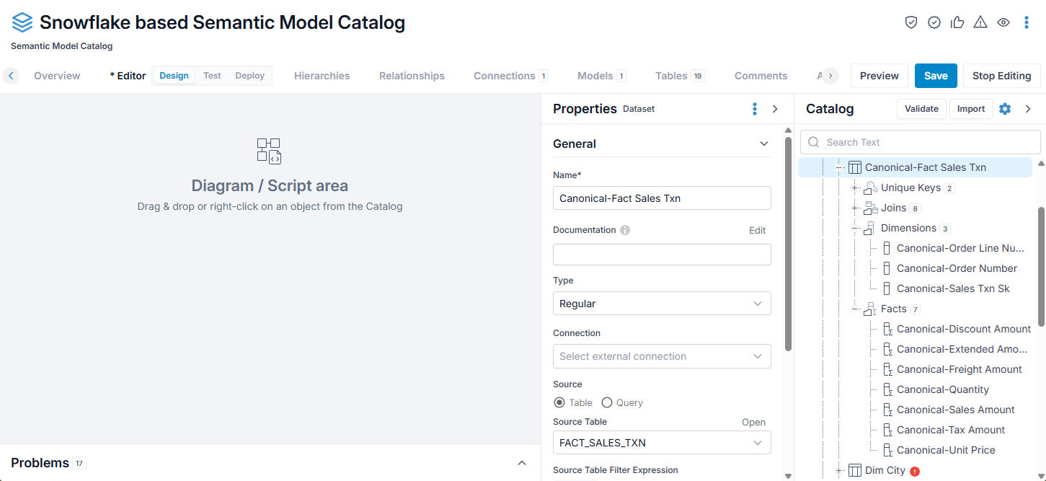Collapse the Catalog panel with its chevron

1029,109
